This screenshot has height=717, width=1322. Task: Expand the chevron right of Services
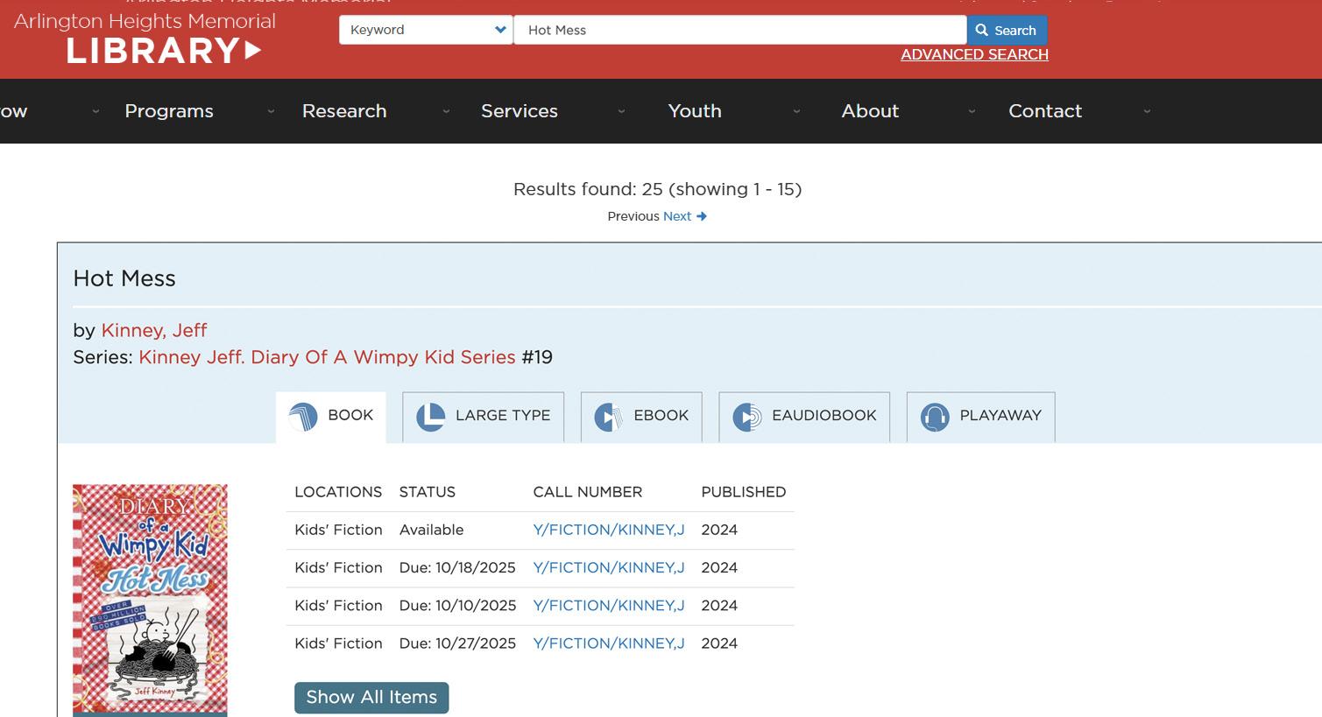(x=621, y=111)
